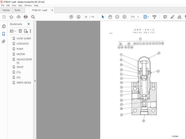The width and height of the screenshot is (186, 139).
Task: Open the Window menu
Action: point(28,5)
